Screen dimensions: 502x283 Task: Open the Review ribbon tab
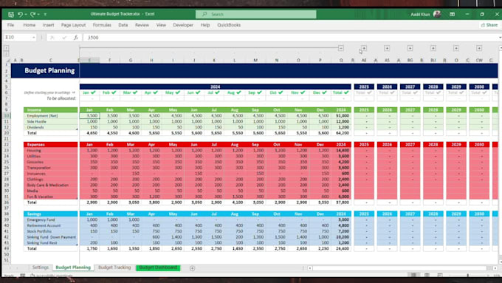142,25
